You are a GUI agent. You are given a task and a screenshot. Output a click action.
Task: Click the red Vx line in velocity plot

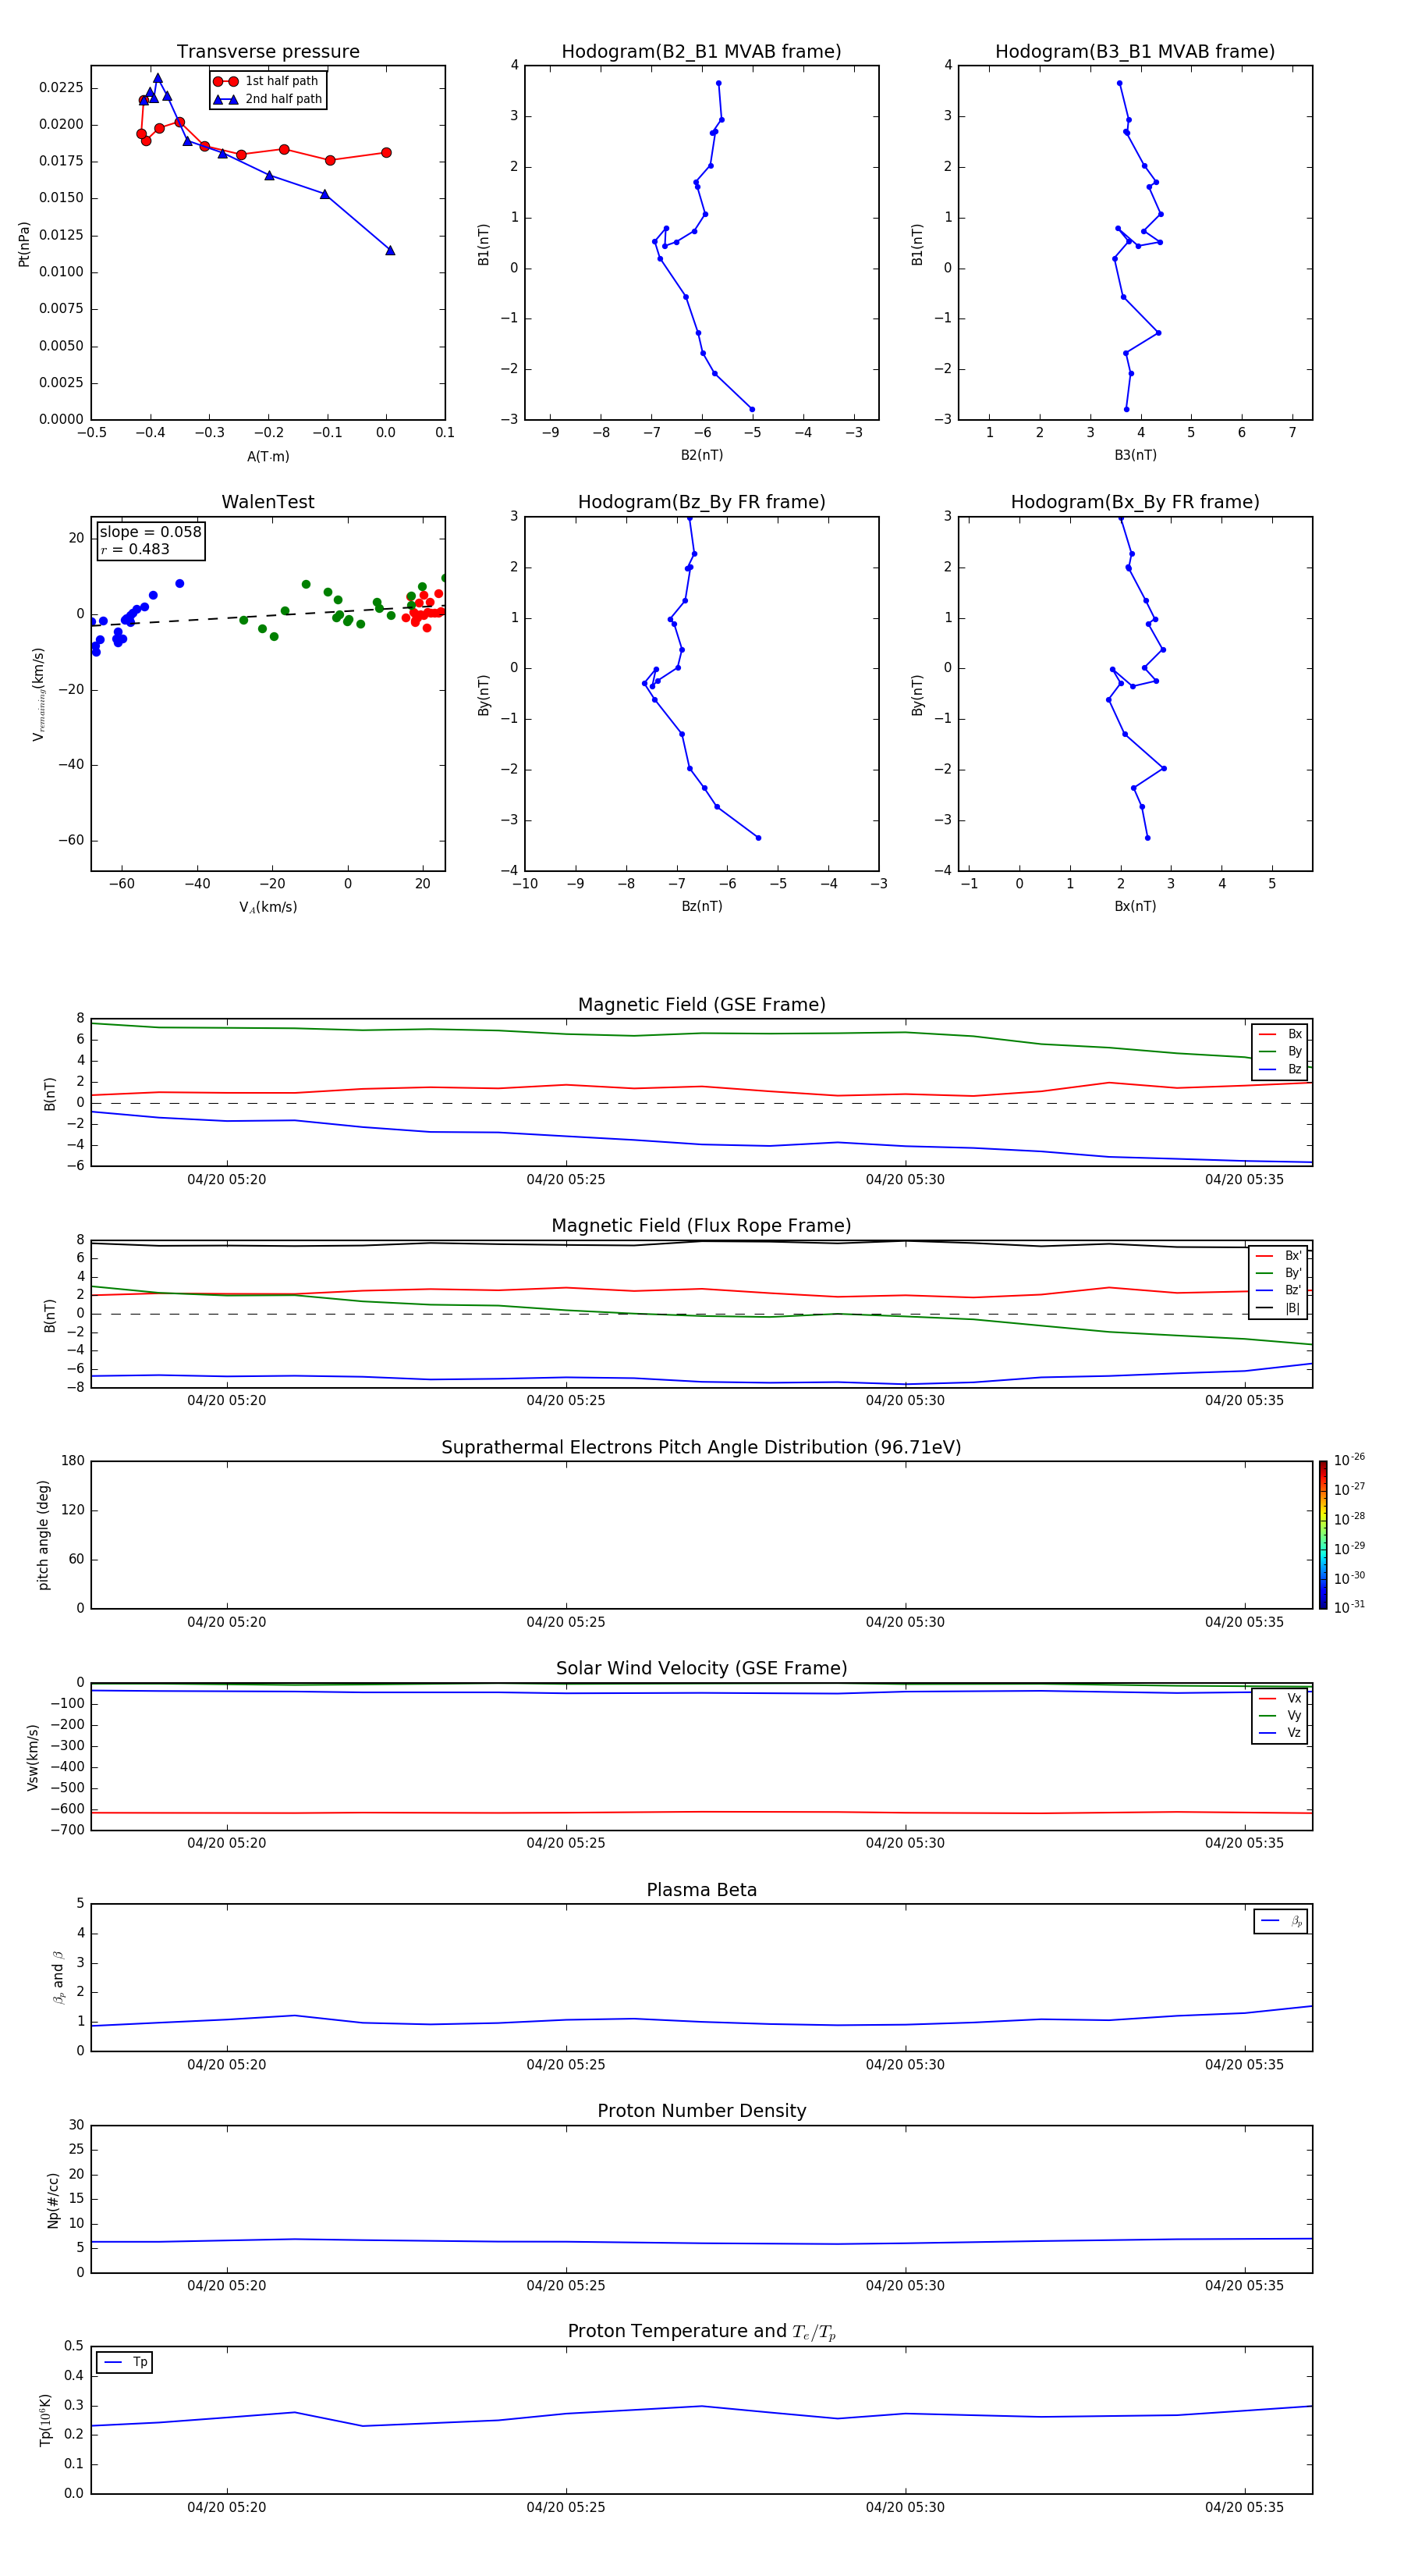[700, 1812]
